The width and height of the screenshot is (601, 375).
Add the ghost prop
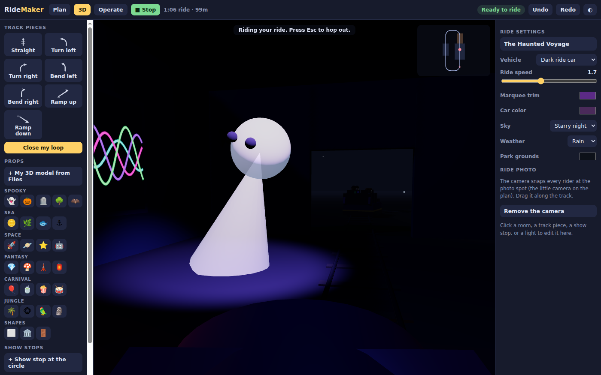(x=12, y=201)
